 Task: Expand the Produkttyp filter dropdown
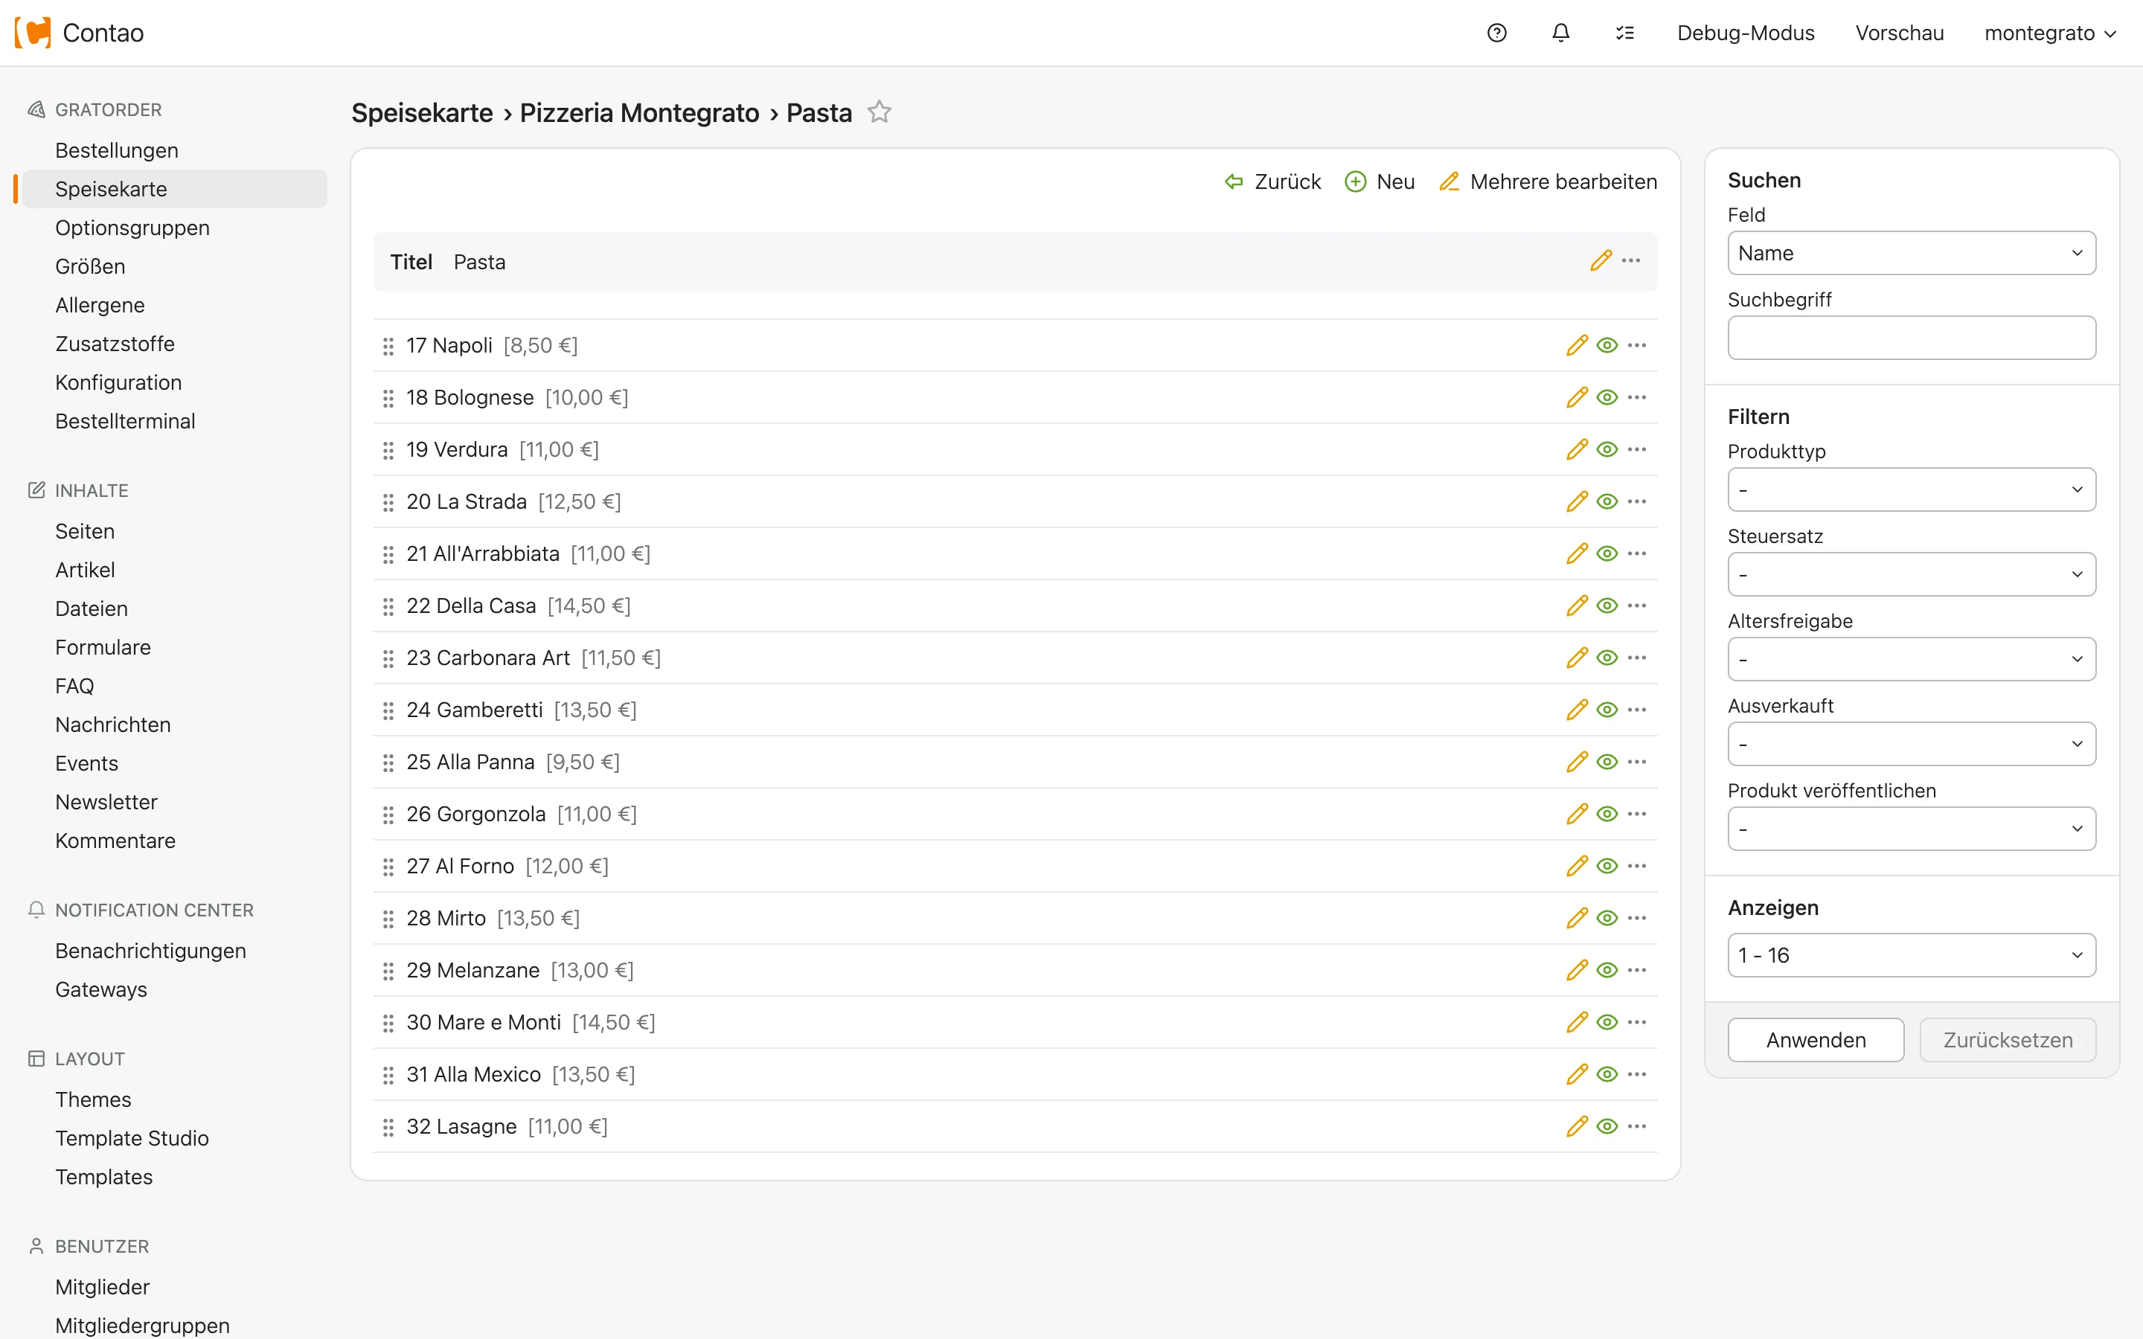tap(1911, 489)
